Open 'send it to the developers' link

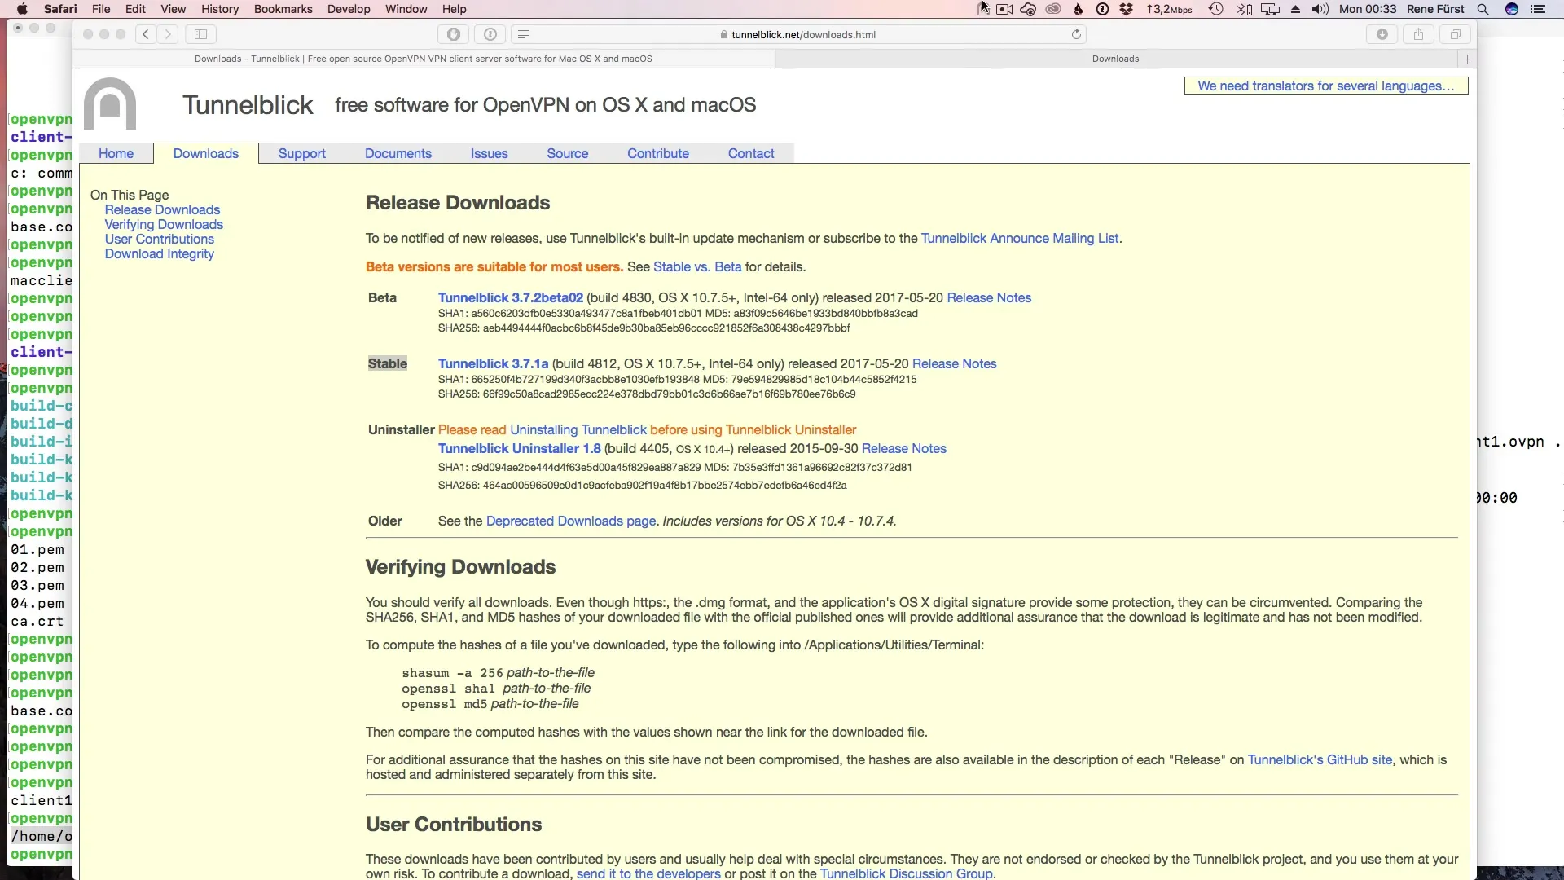pyautogui.click(x=648, y=873)
